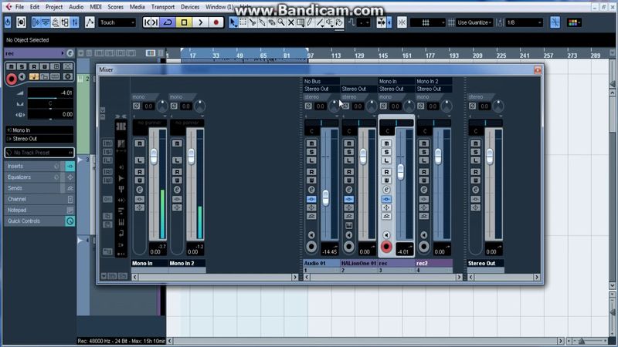The image size is (618, 347).
Task: Select the Glue tool
Action: [x=262, y=22]
